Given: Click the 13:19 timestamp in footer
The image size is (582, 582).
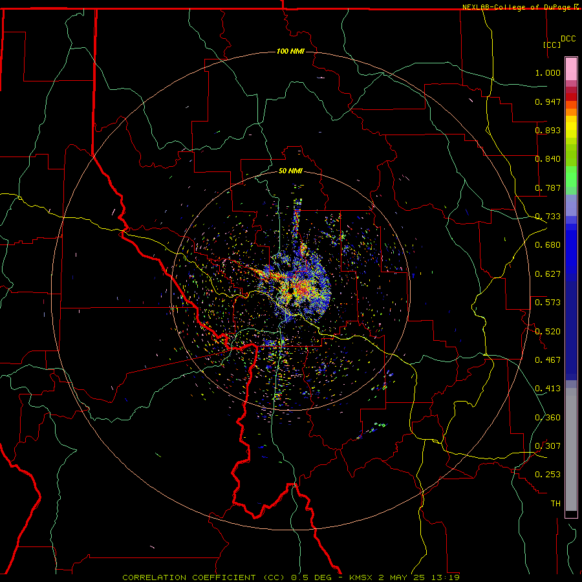Looking at the screenshot, I should click(x=447, y=577).
